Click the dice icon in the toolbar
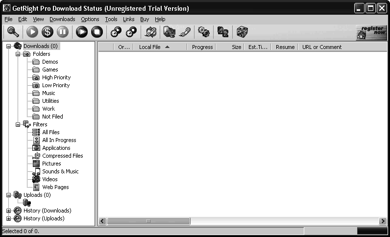The width and height of the screenshot is (390, 237). [242, 32]
